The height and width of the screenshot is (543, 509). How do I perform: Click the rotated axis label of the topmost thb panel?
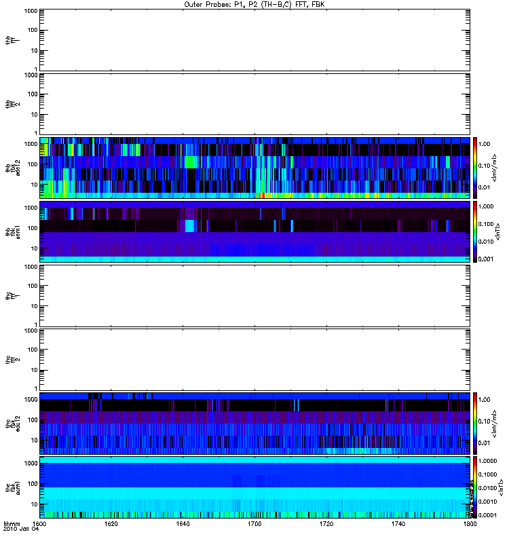[13, 40]
